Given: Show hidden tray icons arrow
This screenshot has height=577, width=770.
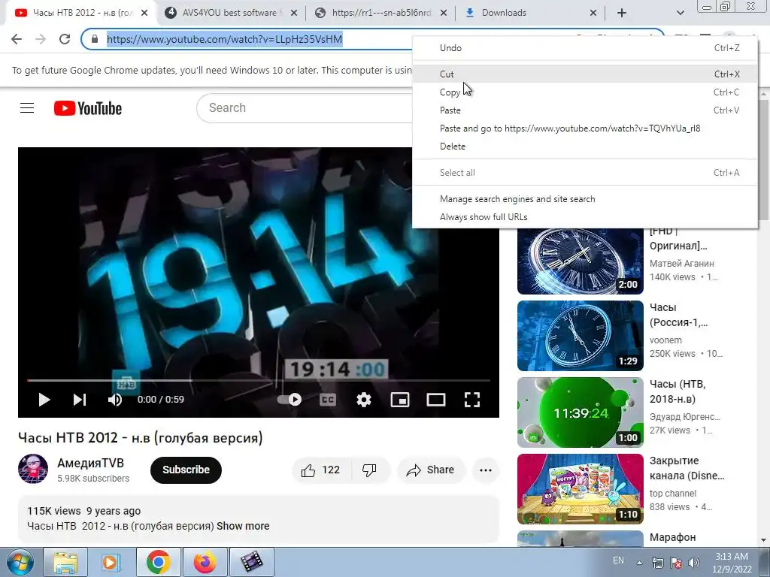Looking at the screenshot, I should 639,563.
